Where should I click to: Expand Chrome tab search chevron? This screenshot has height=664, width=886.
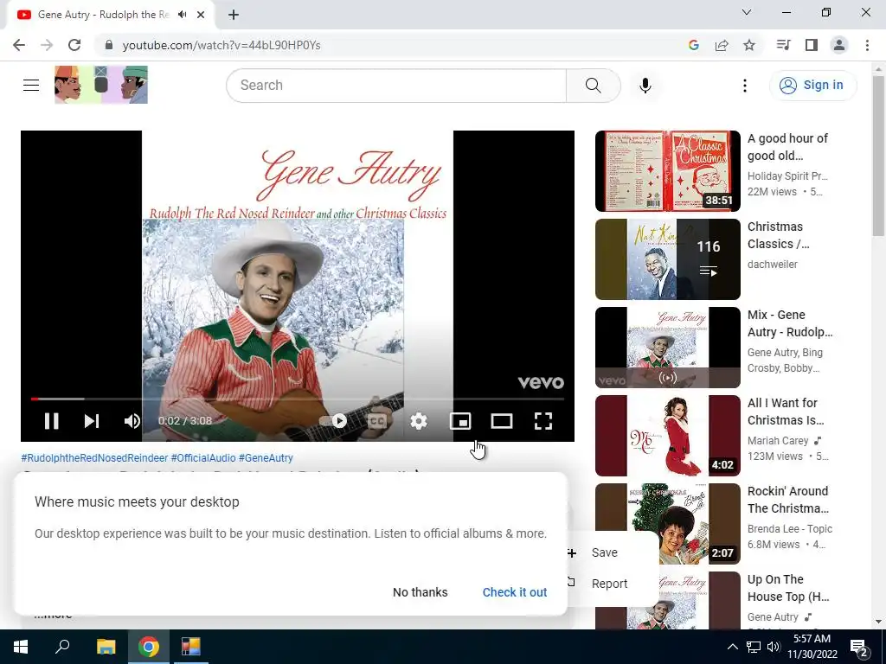pos(747,12)
